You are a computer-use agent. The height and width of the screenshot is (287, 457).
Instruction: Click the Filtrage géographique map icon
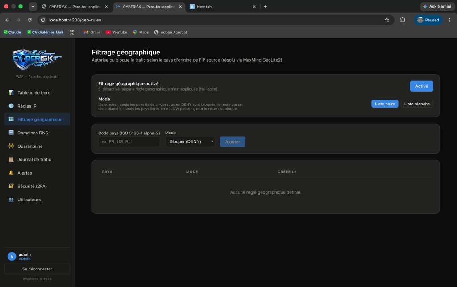pos(11,119)
